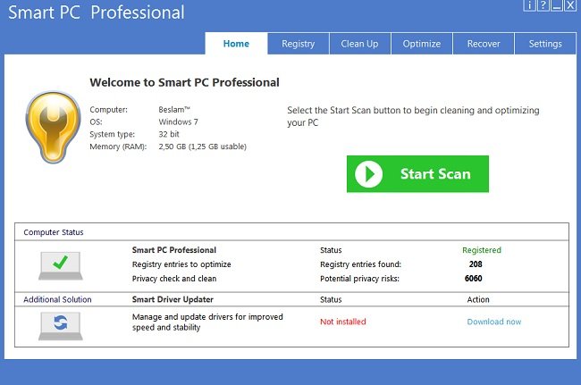Image resolution: width=581 pixels, height=385 pixels.
Task: Click Manage and update drivers description
Action: point(207,322)
